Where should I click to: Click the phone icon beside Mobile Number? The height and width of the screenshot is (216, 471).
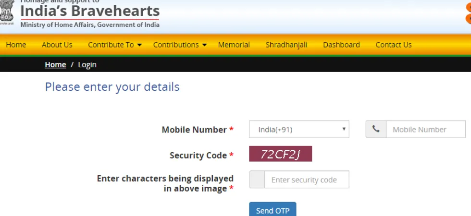pos(376,129)
